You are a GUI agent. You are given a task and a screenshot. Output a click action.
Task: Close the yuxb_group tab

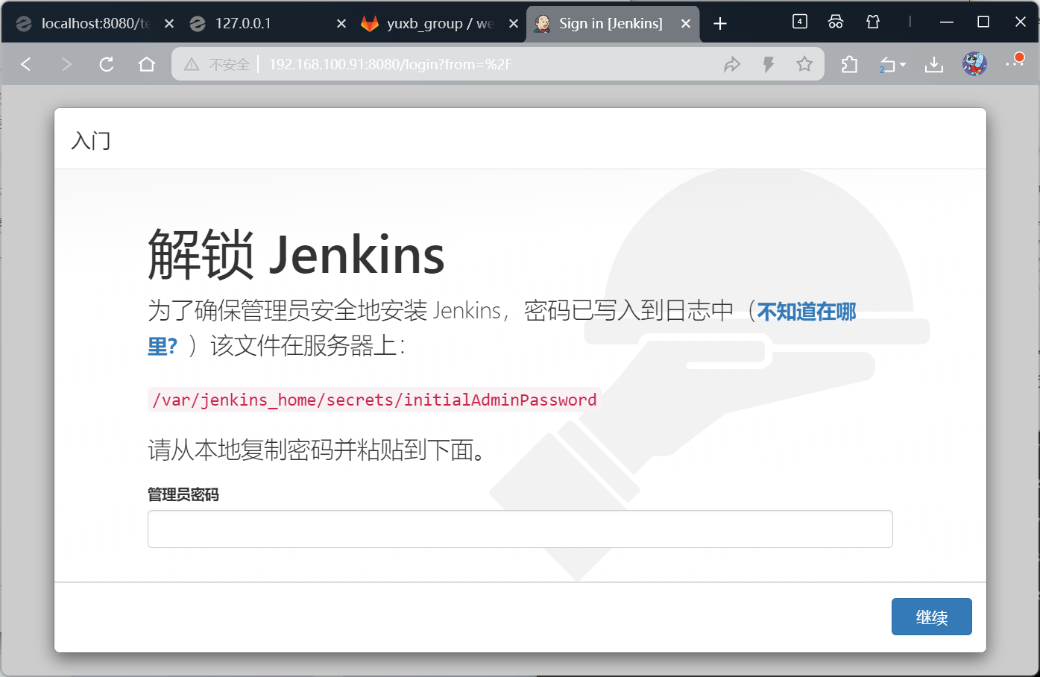pyautogui.click(x=514, y=24)
